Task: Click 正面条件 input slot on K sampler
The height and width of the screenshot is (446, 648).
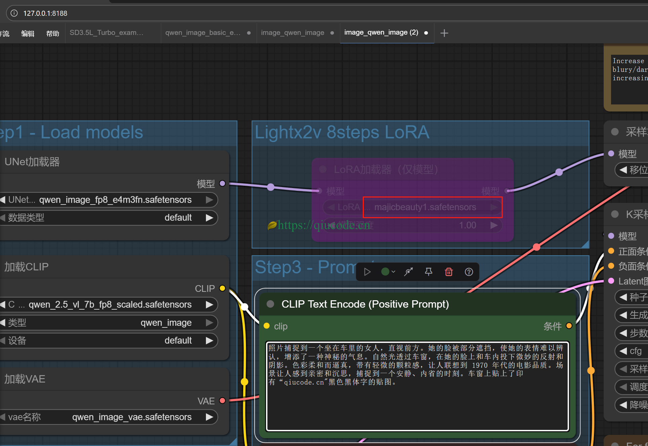Action: tap(611, 251)
